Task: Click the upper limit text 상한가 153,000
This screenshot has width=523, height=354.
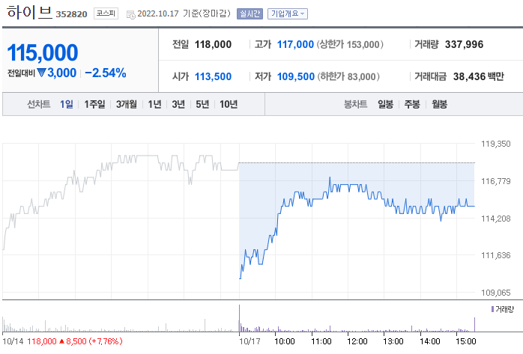Action: [350, 44]
